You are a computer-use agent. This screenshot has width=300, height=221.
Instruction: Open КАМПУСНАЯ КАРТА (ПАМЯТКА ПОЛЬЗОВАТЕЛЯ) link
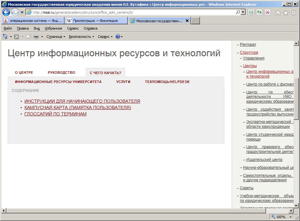click(78, 107)
